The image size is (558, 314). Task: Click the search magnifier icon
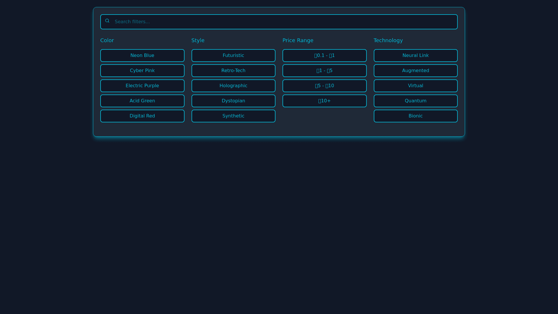(x=107, y=21)
